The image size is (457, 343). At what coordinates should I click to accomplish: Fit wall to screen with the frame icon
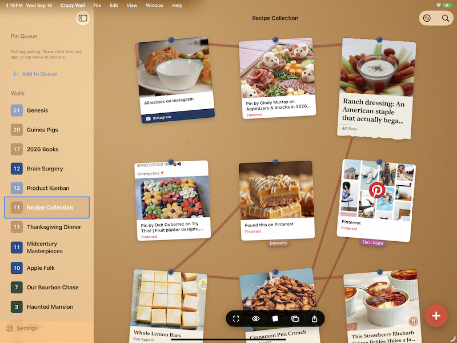(x=236, y=319)
